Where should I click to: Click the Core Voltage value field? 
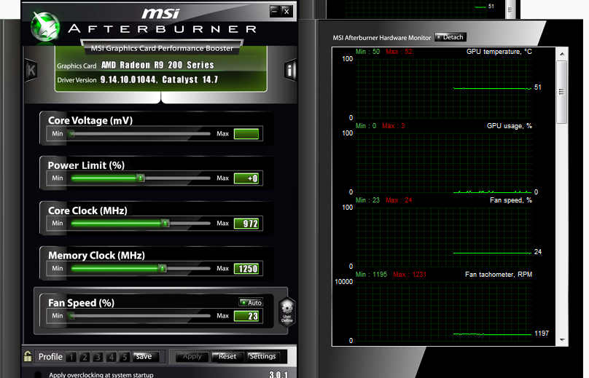[x=246, y=133]
